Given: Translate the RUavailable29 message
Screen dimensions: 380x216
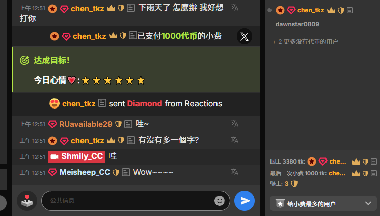Looking at the screenshot, I should click(235, 124).
